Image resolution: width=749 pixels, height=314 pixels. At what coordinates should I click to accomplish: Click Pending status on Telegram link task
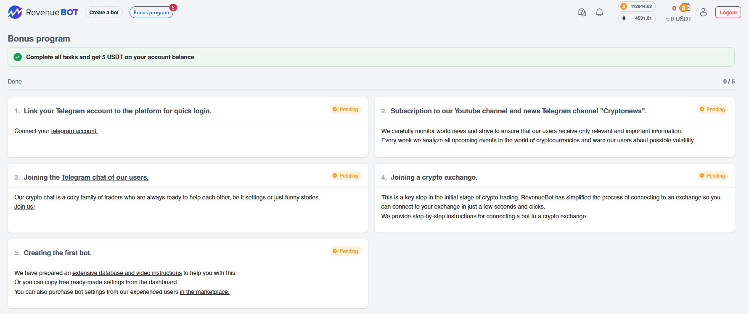click(345, 110)
